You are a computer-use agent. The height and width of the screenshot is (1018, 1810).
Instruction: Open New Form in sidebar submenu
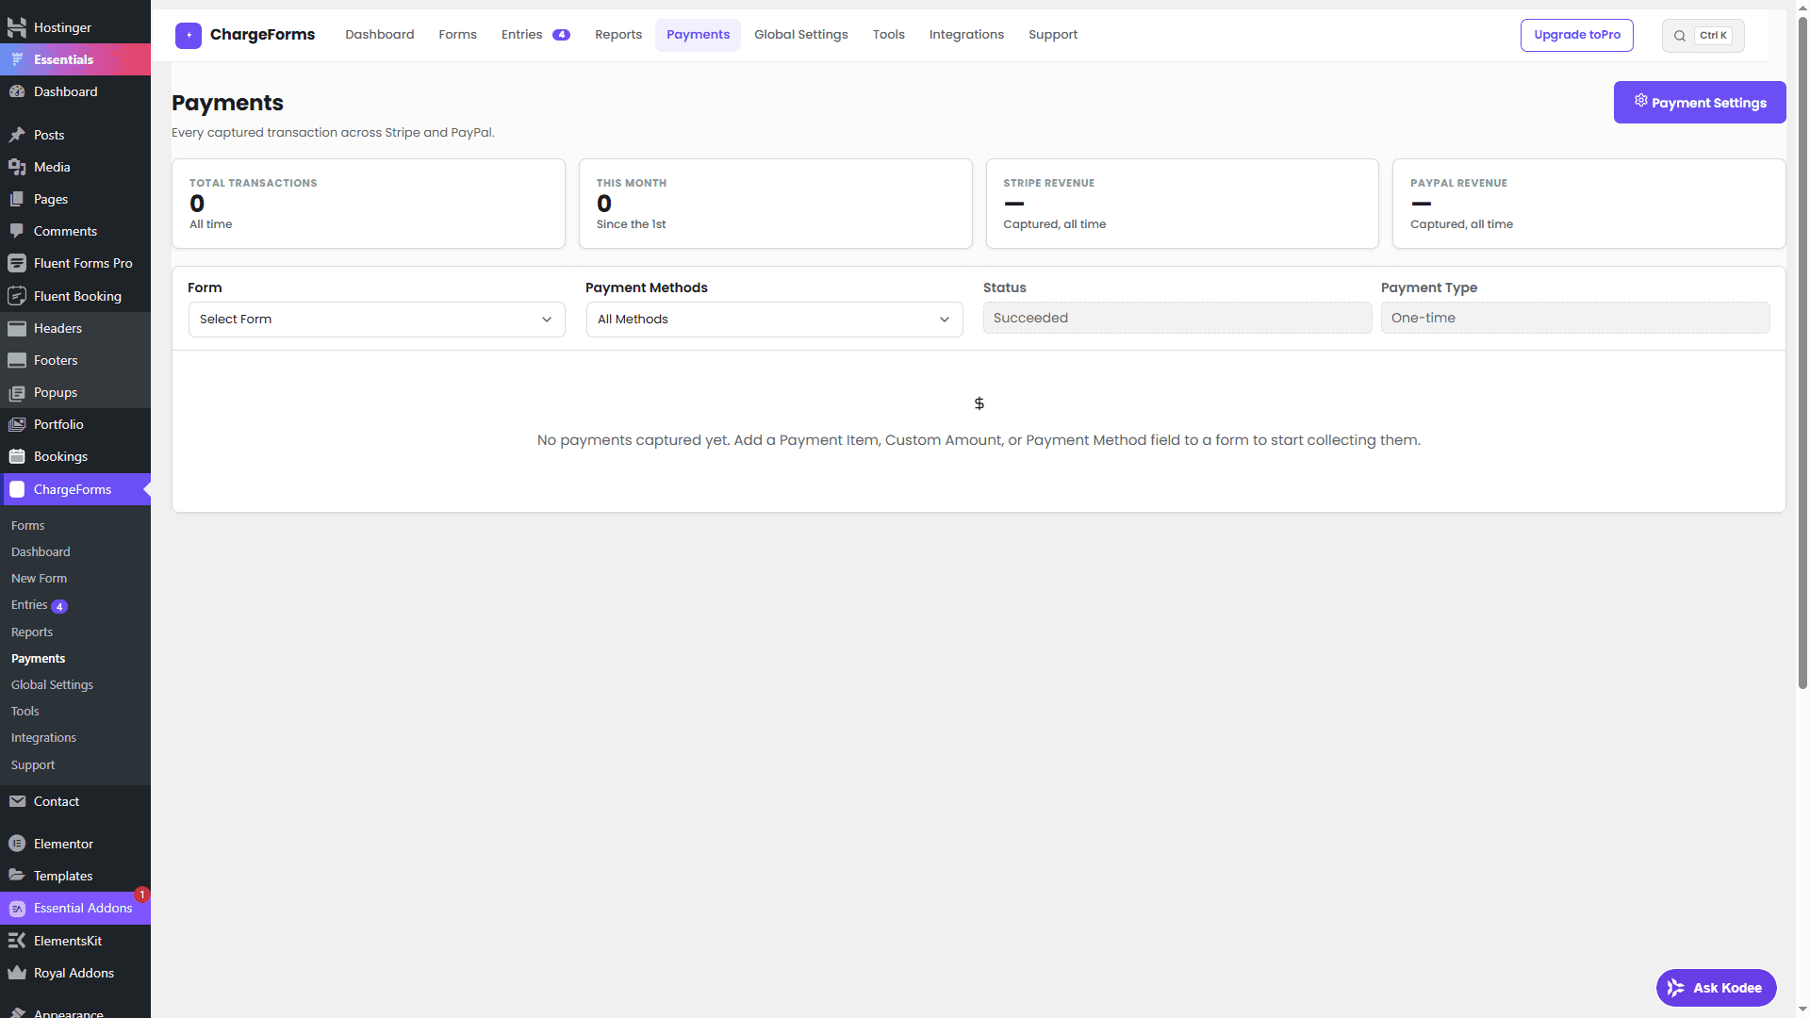point(40,579)
